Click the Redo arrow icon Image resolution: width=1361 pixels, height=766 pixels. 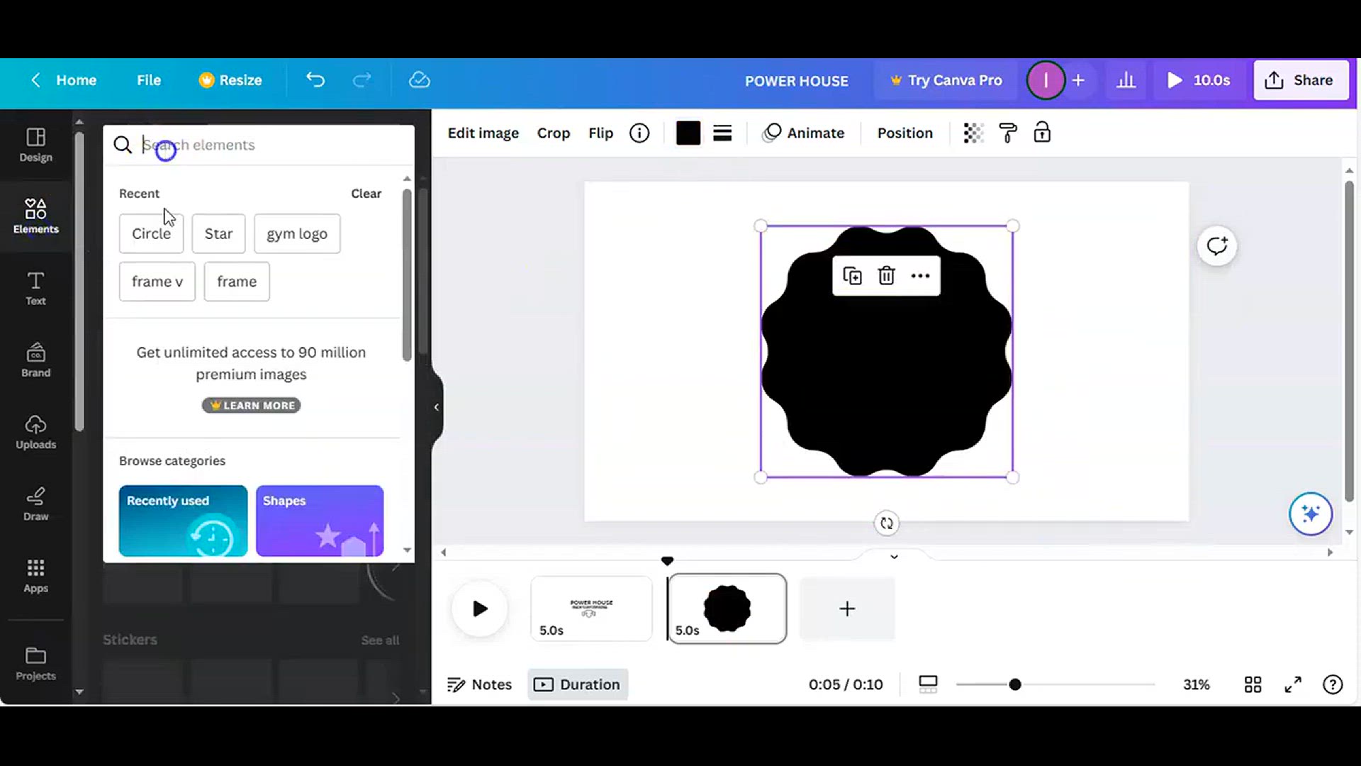pyautogui.click(x=362, y=80)
